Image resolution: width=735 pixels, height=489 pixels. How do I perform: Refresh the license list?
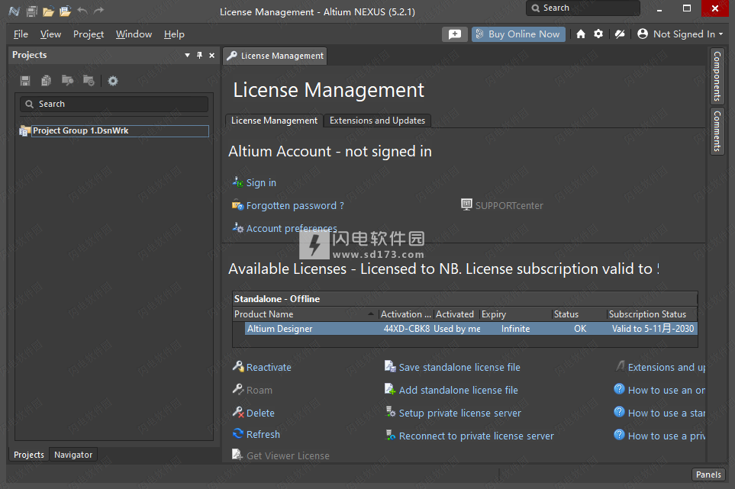[x=263, y=434]
